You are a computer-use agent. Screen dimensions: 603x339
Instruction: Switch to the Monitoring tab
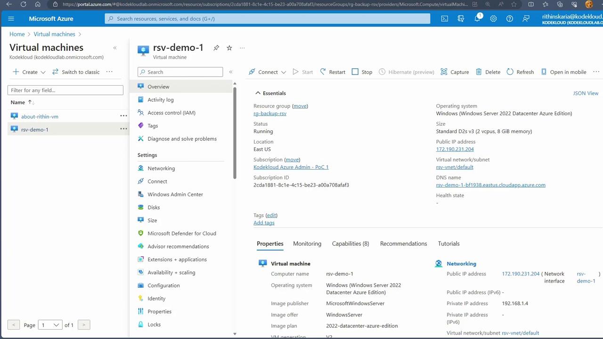click(x=307, y=243)
